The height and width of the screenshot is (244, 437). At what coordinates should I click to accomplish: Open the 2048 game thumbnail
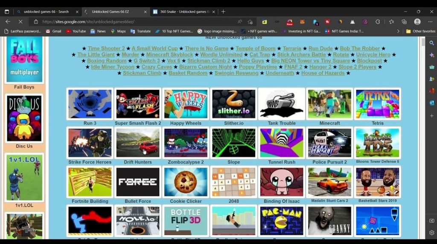click(233, 182)
